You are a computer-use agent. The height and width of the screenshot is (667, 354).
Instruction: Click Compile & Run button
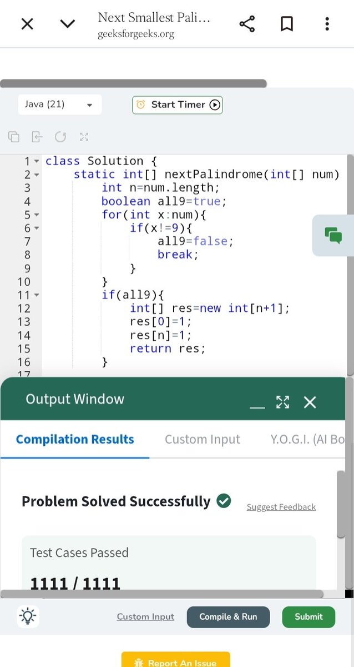229,616
